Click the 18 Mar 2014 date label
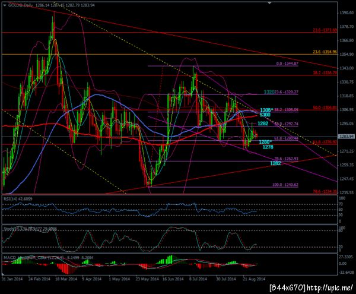 coord(66,279)
